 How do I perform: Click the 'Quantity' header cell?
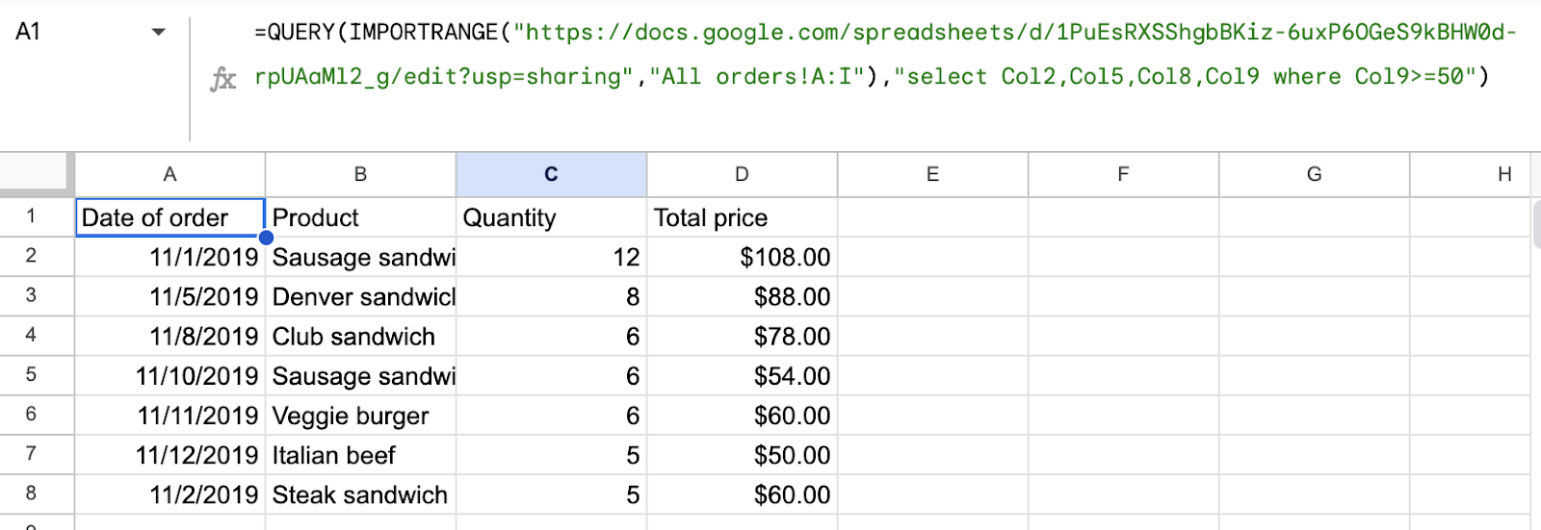click(551, 217)
